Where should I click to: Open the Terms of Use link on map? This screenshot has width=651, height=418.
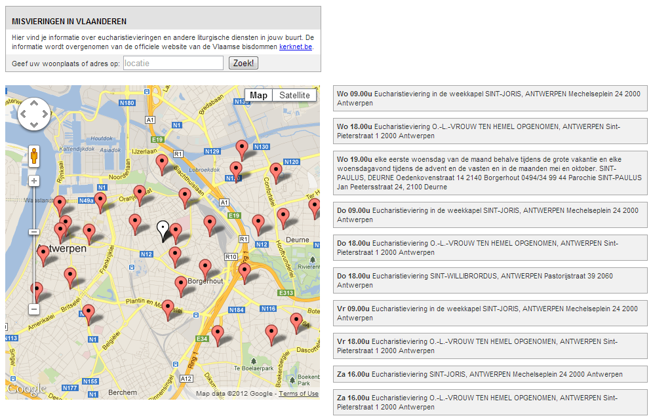click(x=298, y=394)
